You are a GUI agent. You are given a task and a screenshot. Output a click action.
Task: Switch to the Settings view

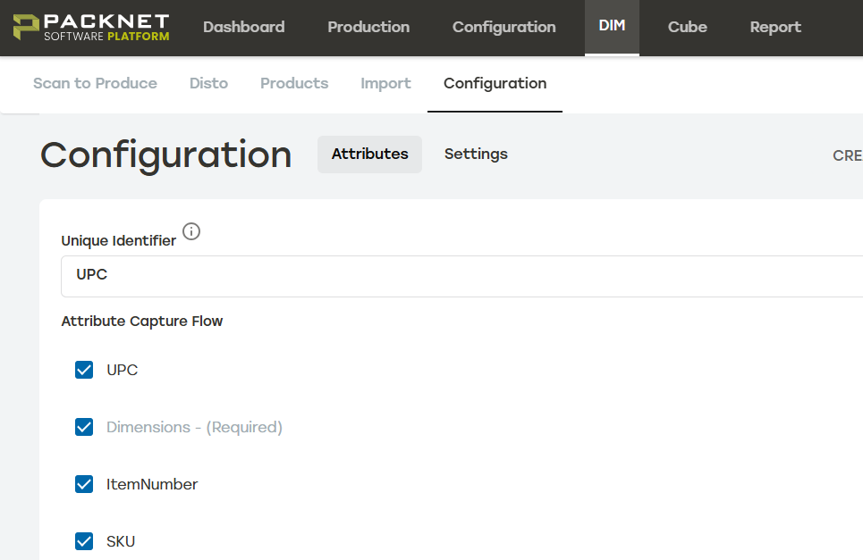coord(475,154)
